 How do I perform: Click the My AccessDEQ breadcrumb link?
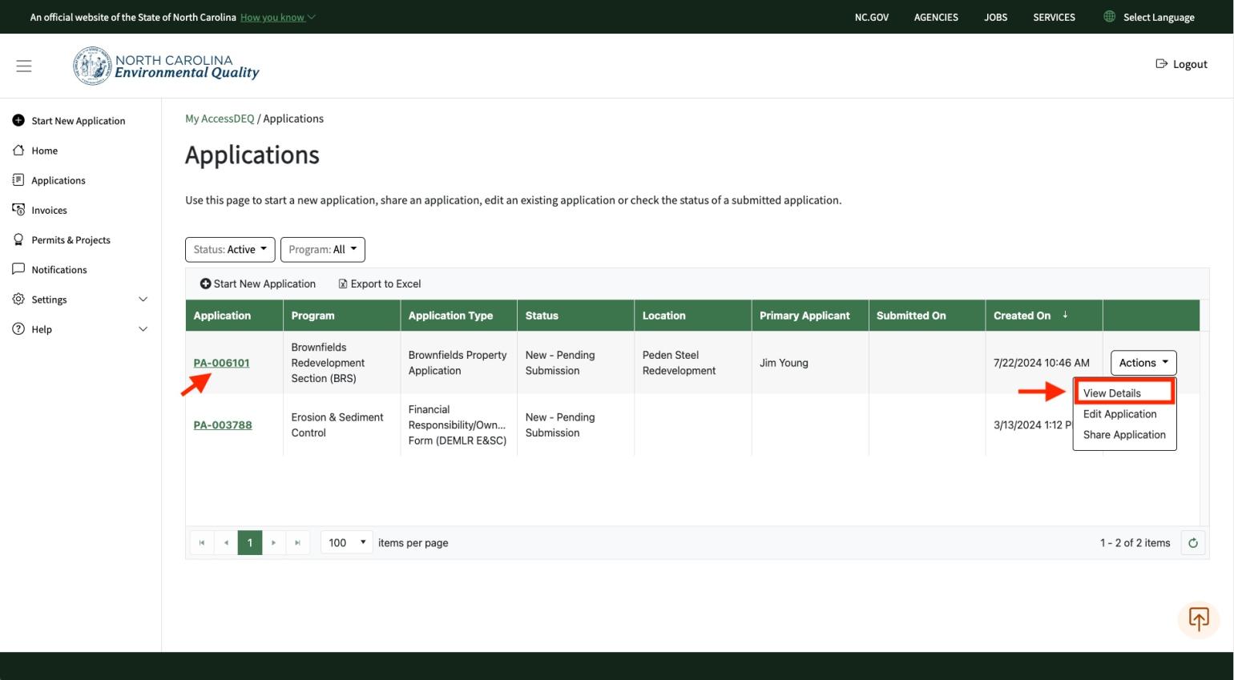(x=220, y=118)
